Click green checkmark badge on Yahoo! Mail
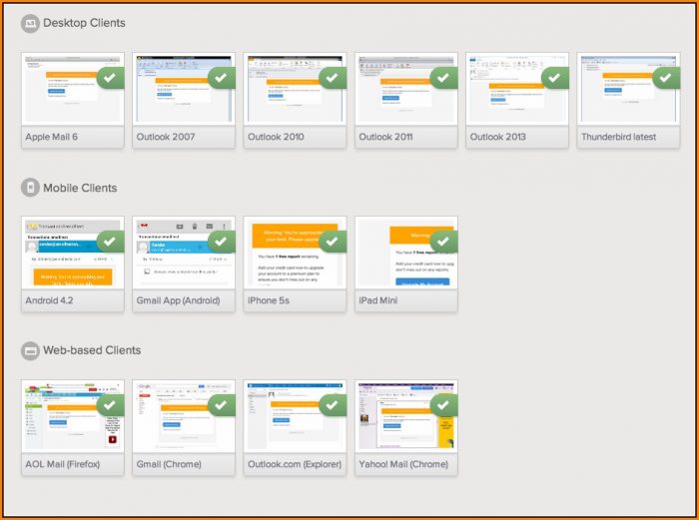The width and height of the screenshot is (699, 520). pyautogui.click(x=444, y=404)
